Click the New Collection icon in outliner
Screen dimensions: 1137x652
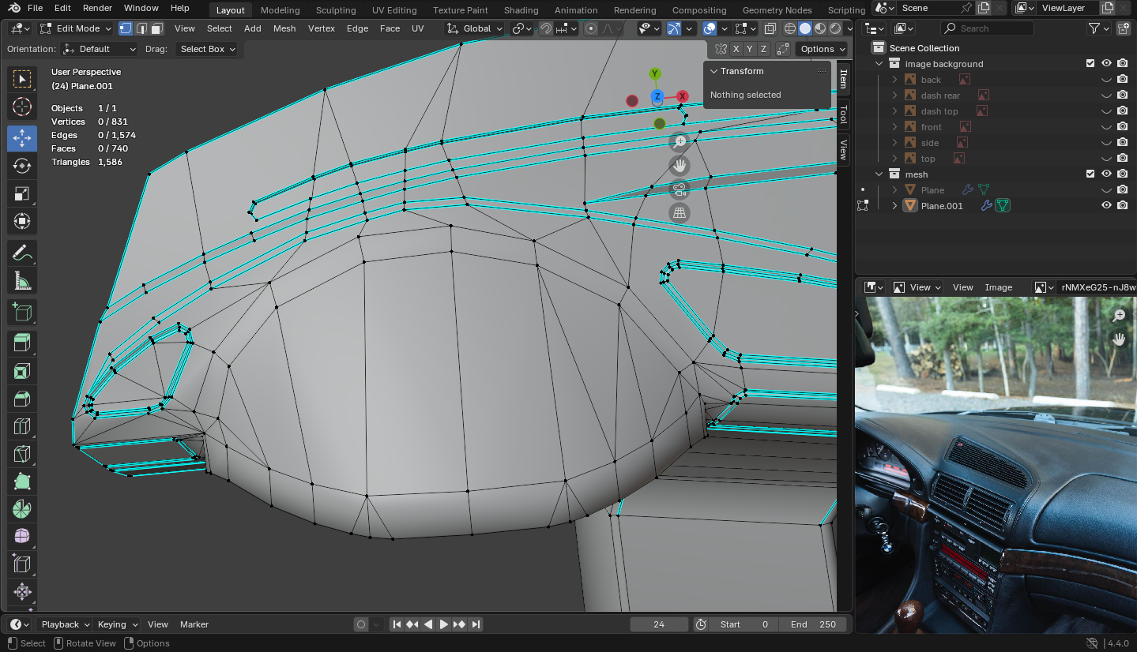pyautogui.click(x=1123, y=28)
